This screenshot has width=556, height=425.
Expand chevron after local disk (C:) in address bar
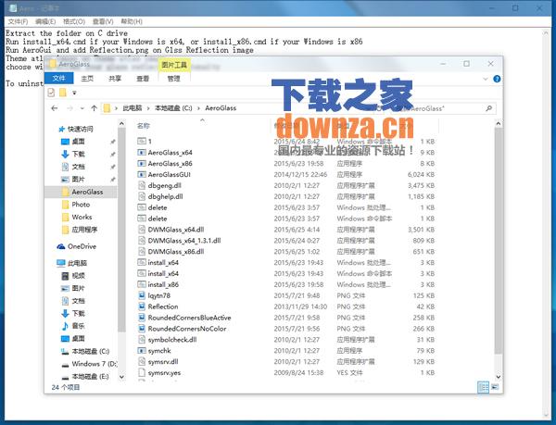click(198, 108)
